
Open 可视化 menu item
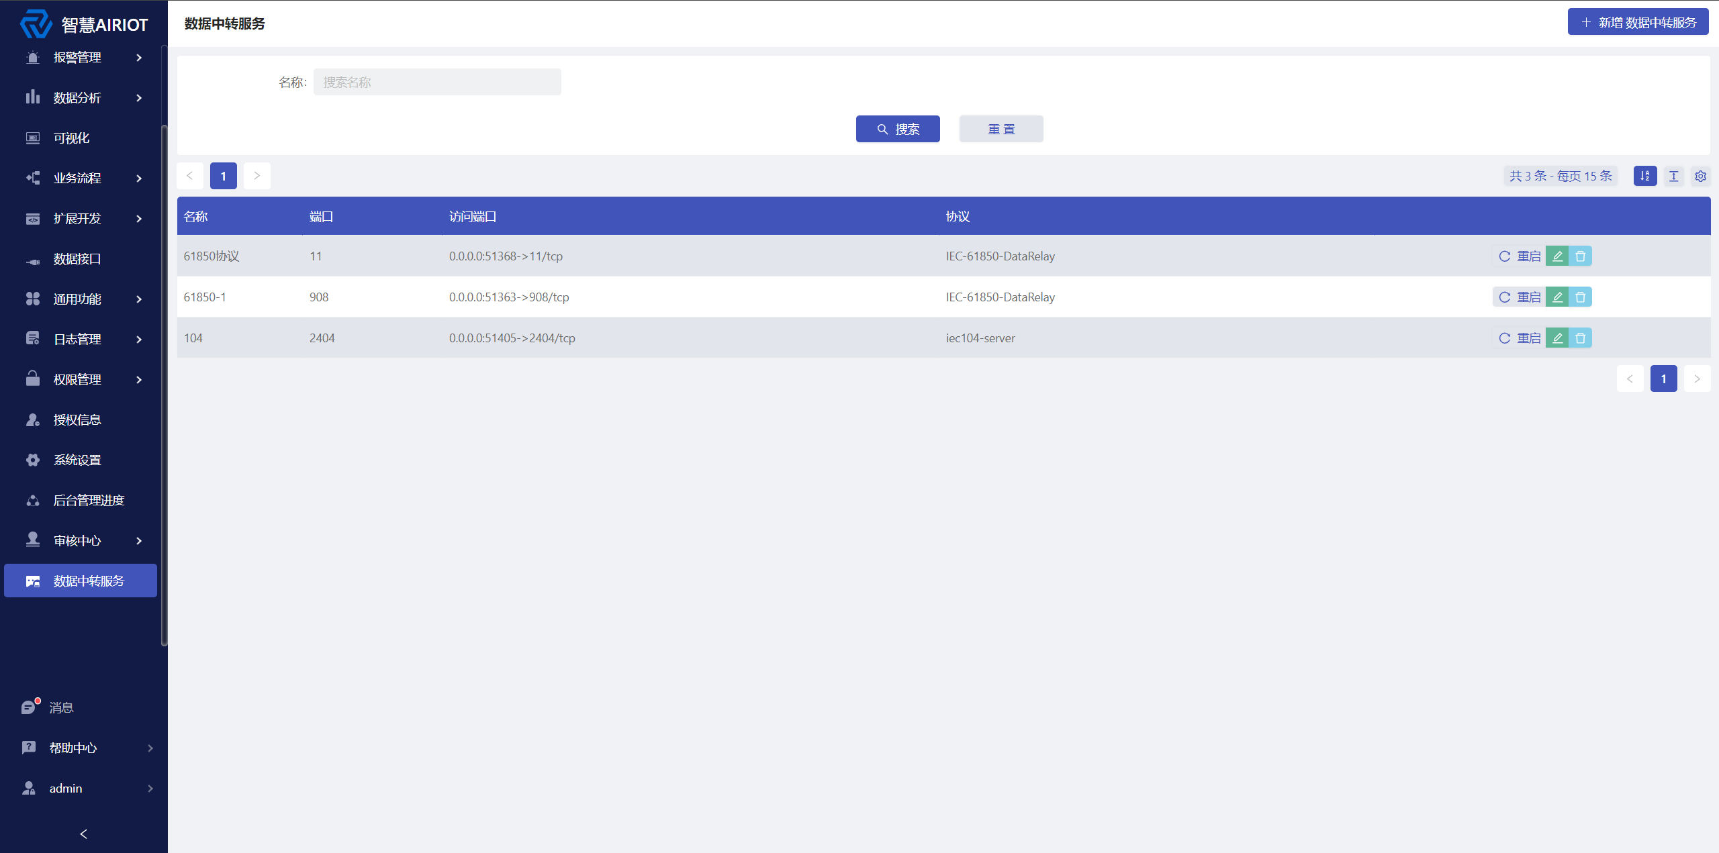81,138
